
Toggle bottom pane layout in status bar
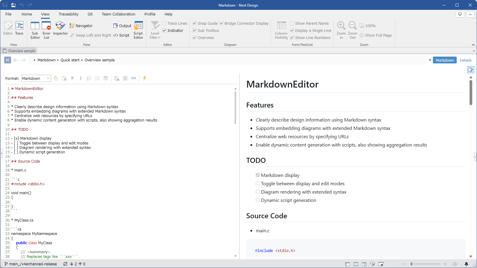coord(356,264)
